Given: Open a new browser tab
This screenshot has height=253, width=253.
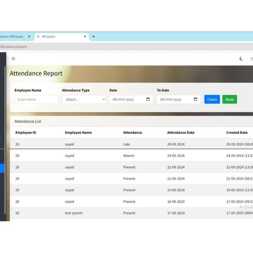Looking at the screenshot, I should coord(94,37).
